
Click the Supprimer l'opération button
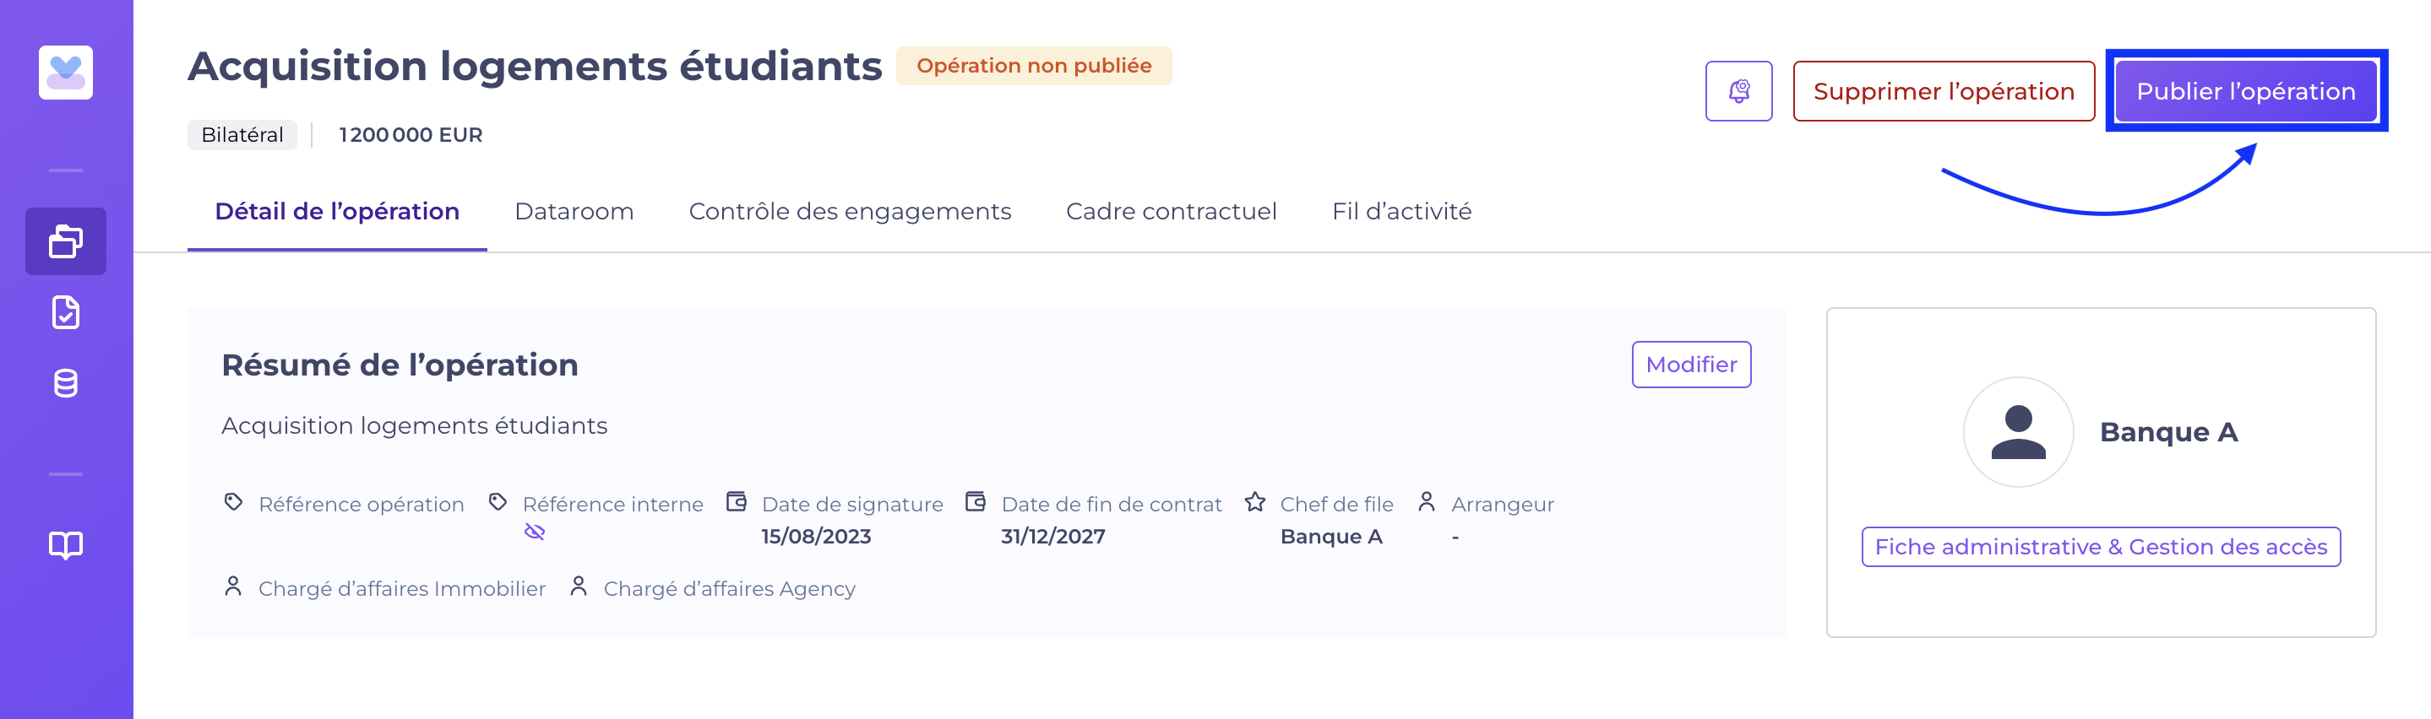point(1943,91)
